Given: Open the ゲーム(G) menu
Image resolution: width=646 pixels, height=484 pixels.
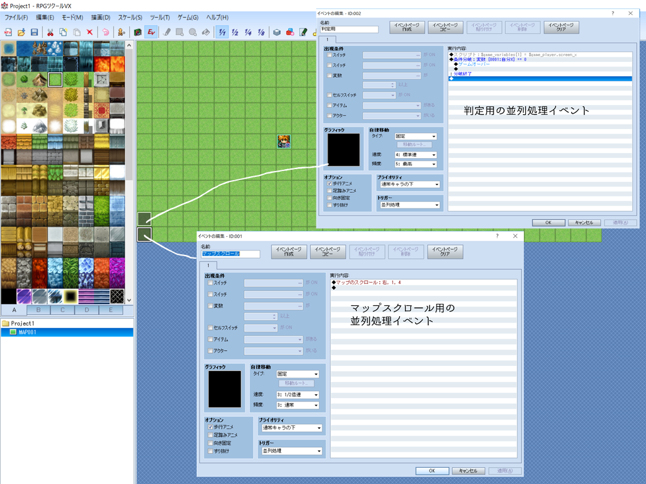Looking at the screenshot, I should click(x=188, y=17).
